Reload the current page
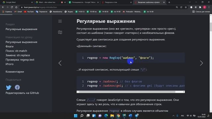The width and height of the screenshot is (212, 119). point(12,7)
